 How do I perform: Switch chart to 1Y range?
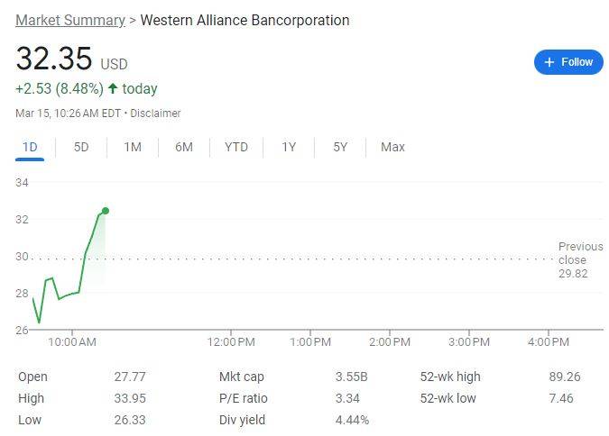(x=289, y=147)
